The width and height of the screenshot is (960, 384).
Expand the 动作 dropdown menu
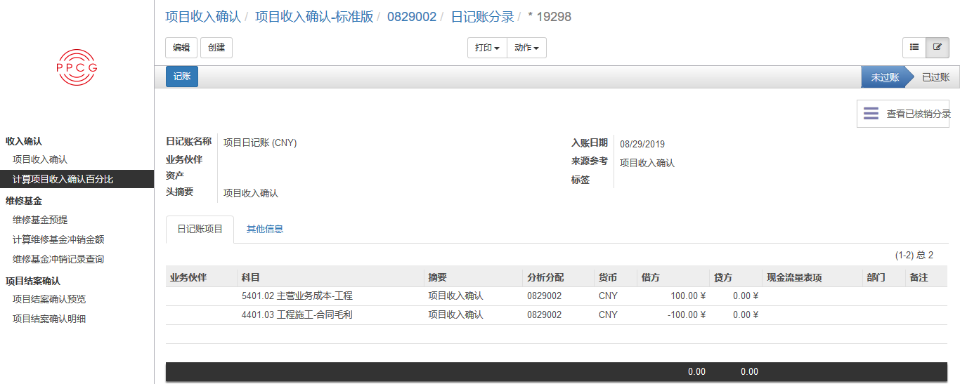[526, 48]
